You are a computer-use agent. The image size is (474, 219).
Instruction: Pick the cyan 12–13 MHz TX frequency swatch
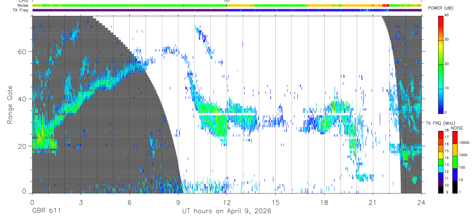click(441, 168)
